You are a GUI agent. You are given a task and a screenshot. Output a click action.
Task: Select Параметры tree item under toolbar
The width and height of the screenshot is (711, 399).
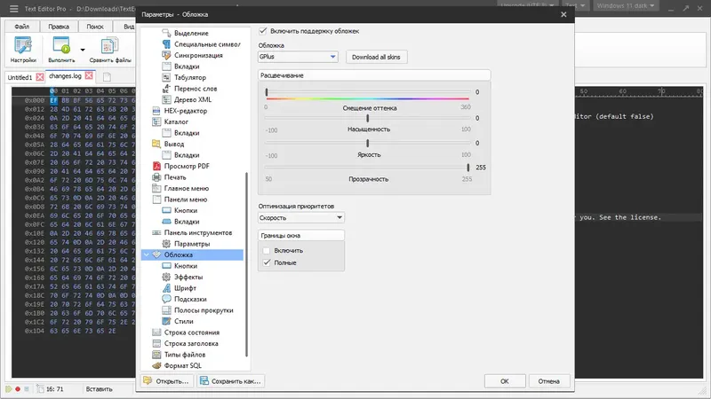[x=191, y=244]
